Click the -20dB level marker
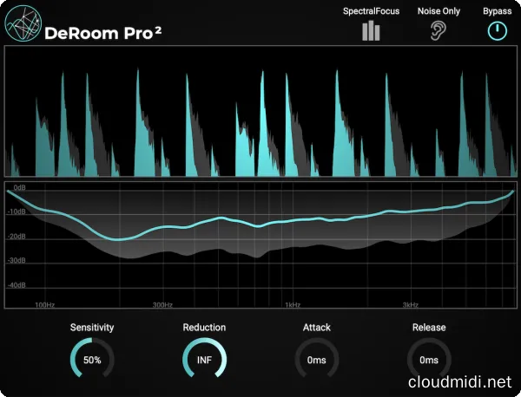Screen dimensions: 521x397 [18, 236]
